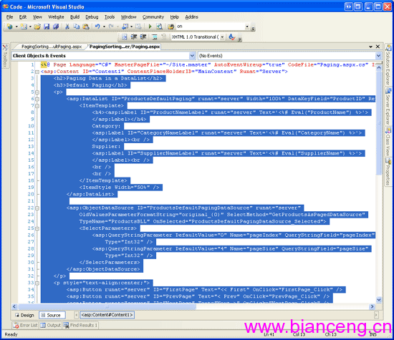The height and width of the screenshot is (340, 394).
Task: Click the Check Accessibility wheelchair icon
Action: 231,37
